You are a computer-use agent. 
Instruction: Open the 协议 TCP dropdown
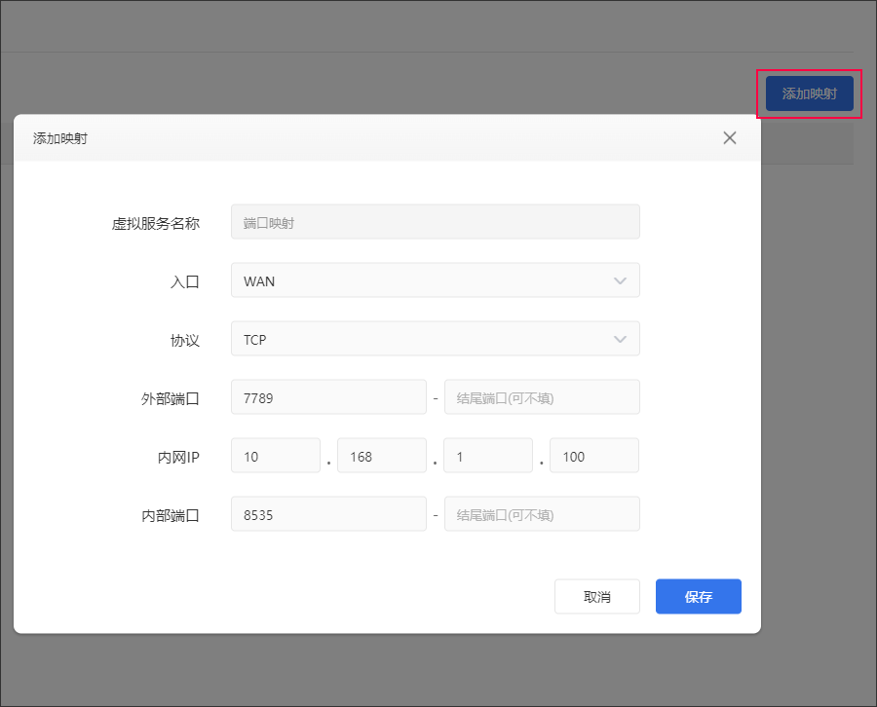point(436,339)
